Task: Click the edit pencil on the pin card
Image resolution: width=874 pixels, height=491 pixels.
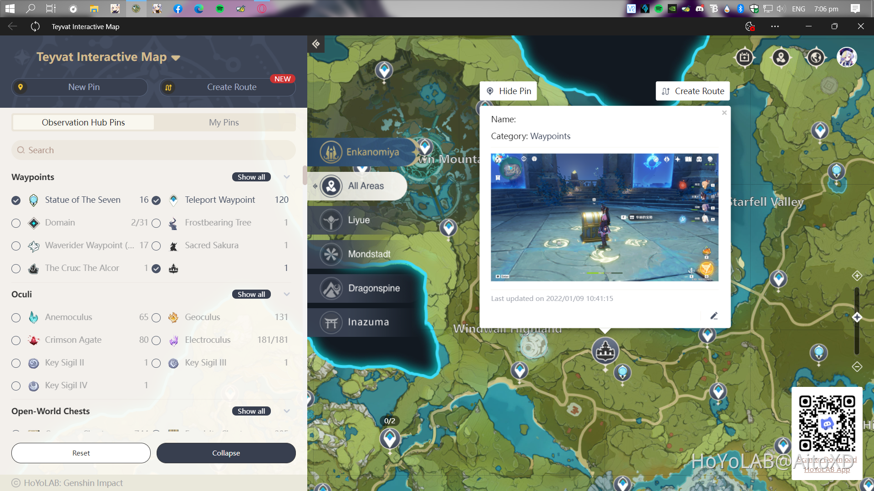Action: click(x=714, y=316)
